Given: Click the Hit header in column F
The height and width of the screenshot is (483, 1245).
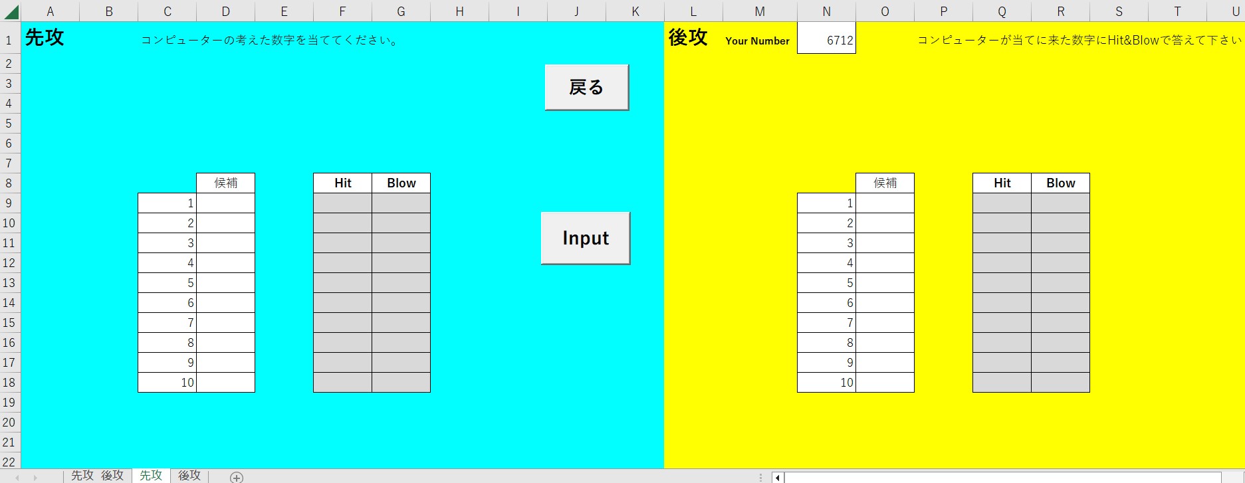Looking at the screenshot, I should 342,183.
